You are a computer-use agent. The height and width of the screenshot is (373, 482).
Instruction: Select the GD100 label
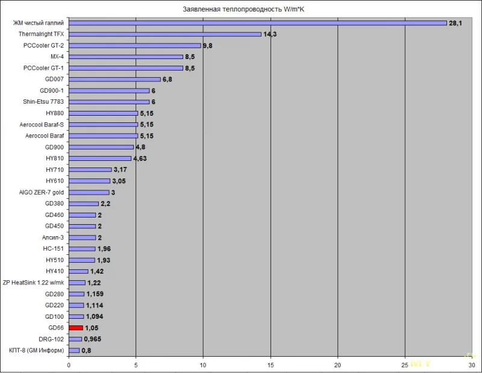point(54,316)
